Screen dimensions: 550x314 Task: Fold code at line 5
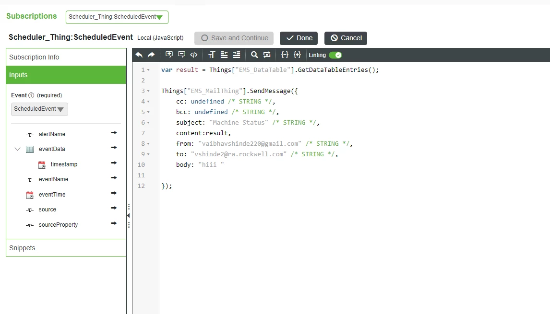pos(148,112)
